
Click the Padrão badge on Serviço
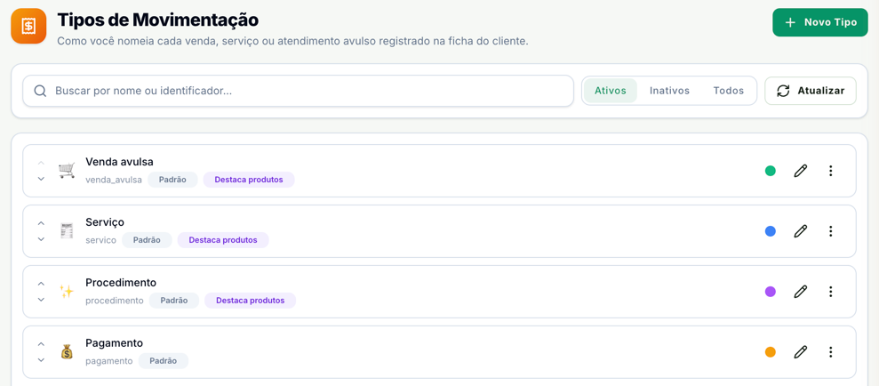[x=147, y=240]
